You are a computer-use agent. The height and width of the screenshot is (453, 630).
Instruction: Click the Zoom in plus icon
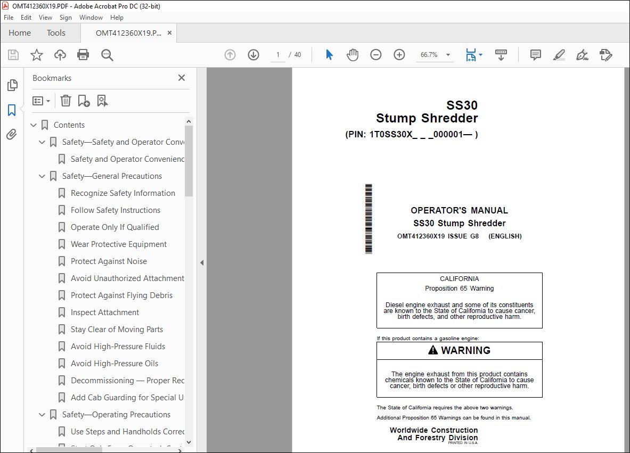399,55
